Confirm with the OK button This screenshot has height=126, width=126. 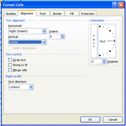[90, 120]
